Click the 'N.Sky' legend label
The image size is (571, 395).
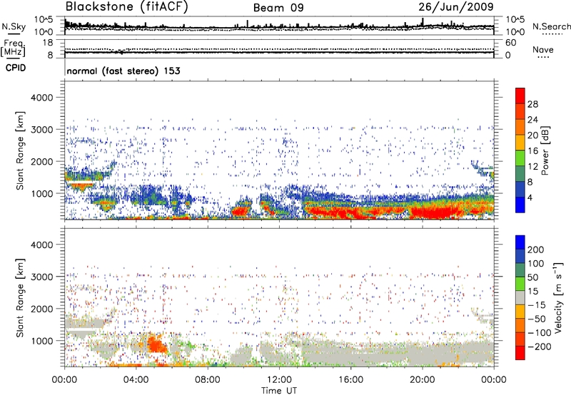14,26
